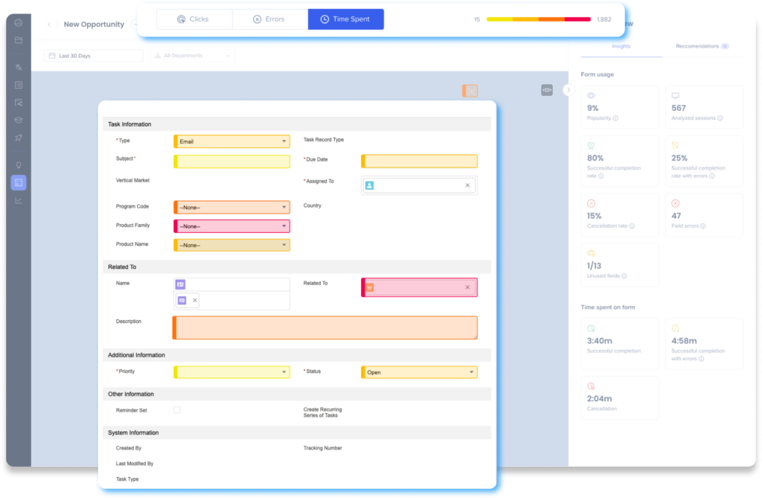The height and width of the screenshot is (498, 762).
Task: Click the Due Date input field
Action: coord(419,162)
